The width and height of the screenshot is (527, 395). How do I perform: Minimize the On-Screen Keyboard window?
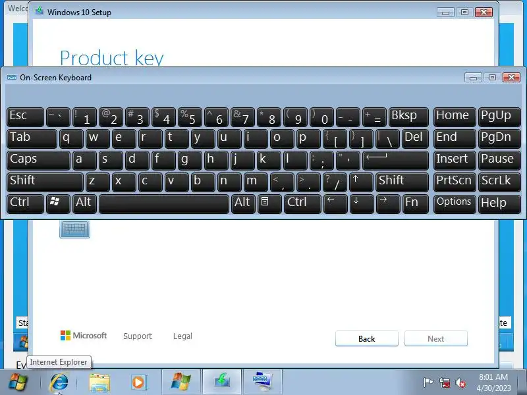[x=473, y=78]
